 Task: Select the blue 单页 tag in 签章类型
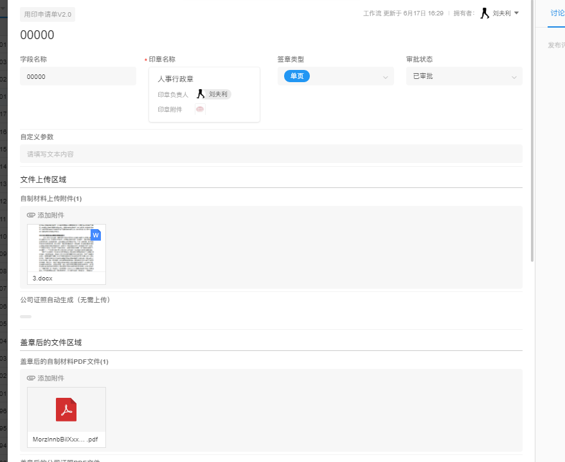pyautogui.click(x=295, y=76)
